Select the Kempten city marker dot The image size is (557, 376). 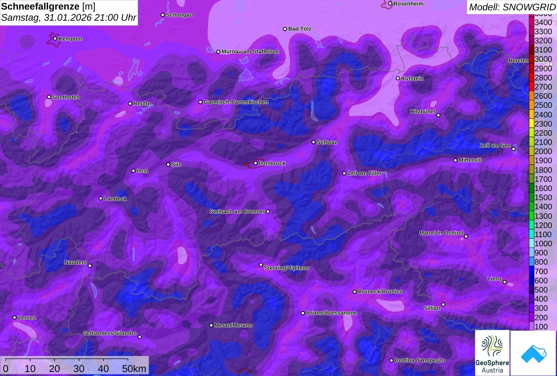click(x=55, y=39)
